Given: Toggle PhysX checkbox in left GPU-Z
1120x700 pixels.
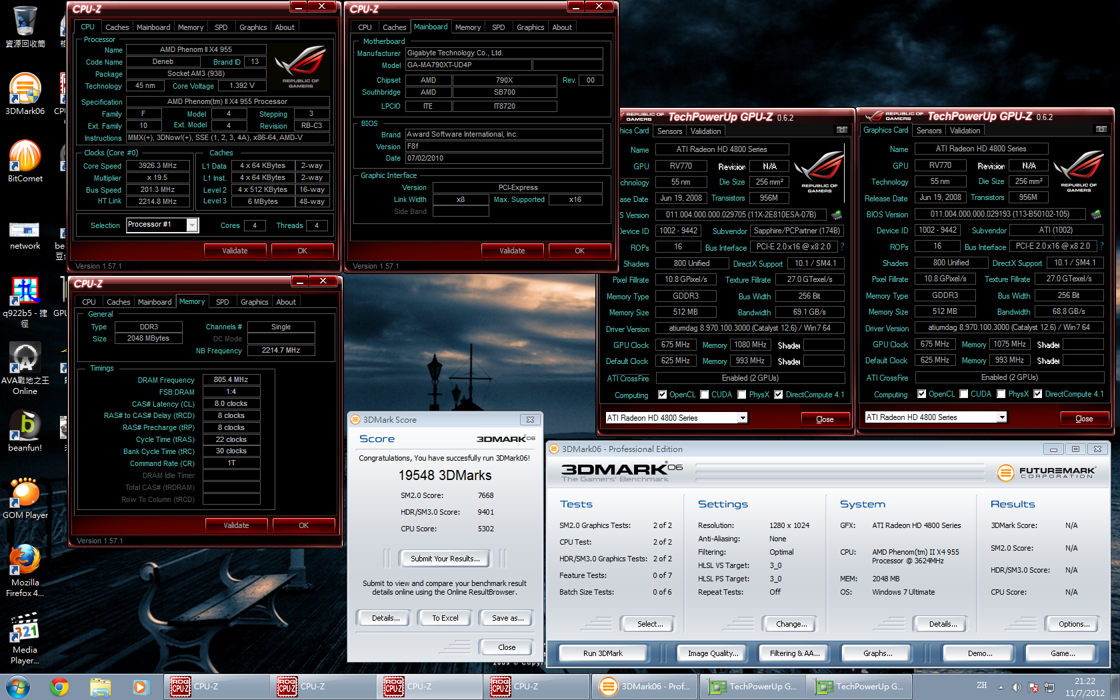Looking at the screenshot, I should [741, 395].
